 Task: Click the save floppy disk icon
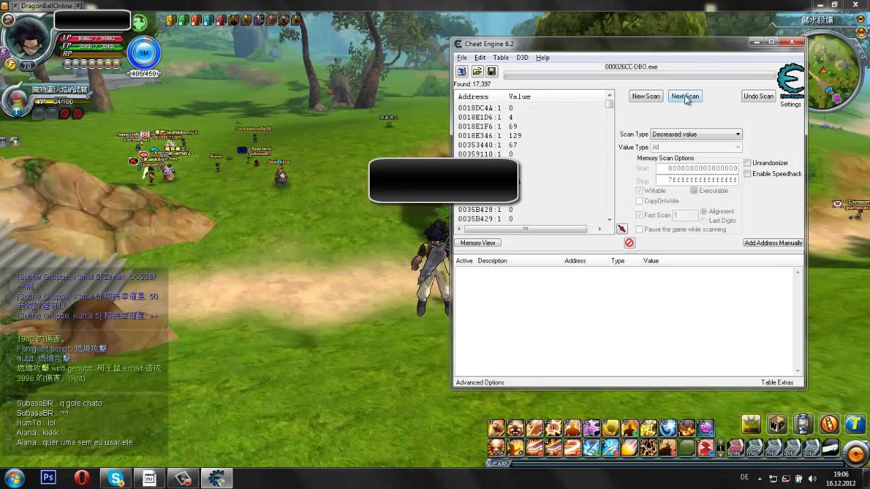click(491, 71)
